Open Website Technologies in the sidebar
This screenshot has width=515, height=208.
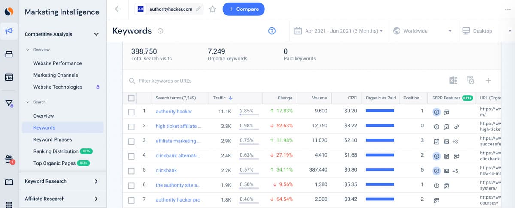58,87
